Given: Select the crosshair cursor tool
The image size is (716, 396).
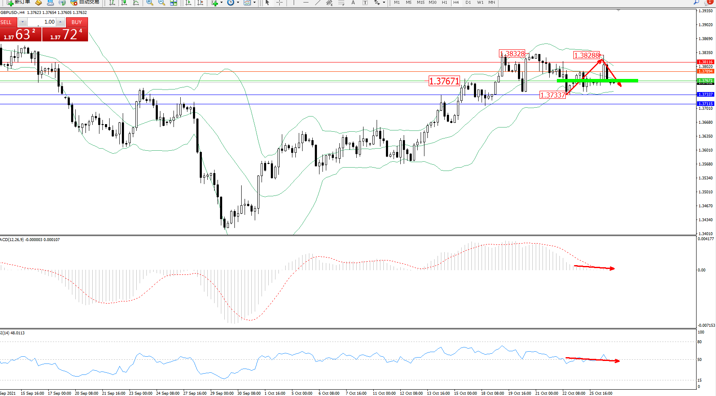Looking at the screenshot, I should coord(279,3).
